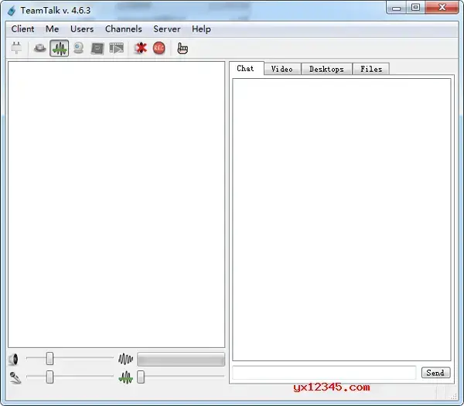Click the microphone input level meter bar

tap(181, 359)
